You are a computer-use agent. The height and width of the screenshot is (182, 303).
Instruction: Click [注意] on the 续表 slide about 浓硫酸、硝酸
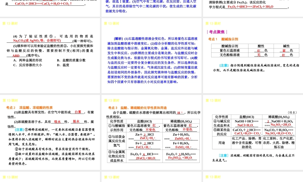pos(223,156)
